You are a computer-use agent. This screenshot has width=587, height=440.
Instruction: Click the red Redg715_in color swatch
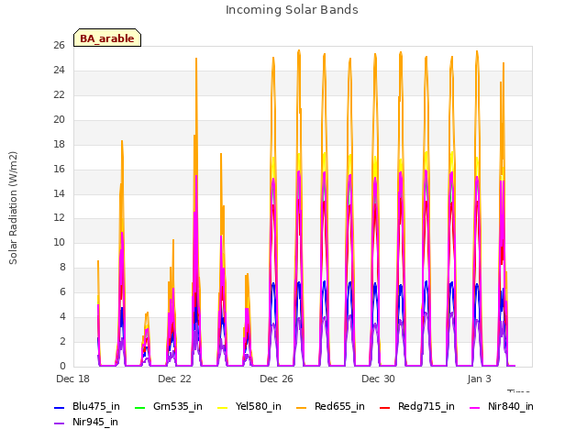pos(385,407)
